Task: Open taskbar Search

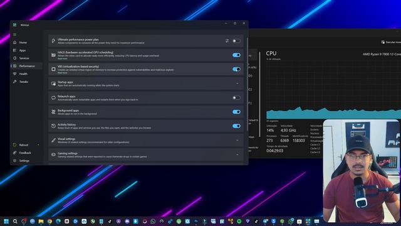Action: 15,221
